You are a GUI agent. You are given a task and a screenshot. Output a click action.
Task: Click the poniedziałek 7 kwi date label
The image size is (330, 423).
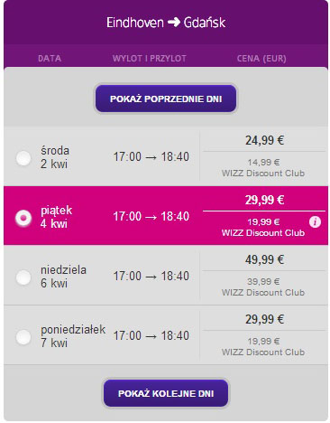coord(73,336)
